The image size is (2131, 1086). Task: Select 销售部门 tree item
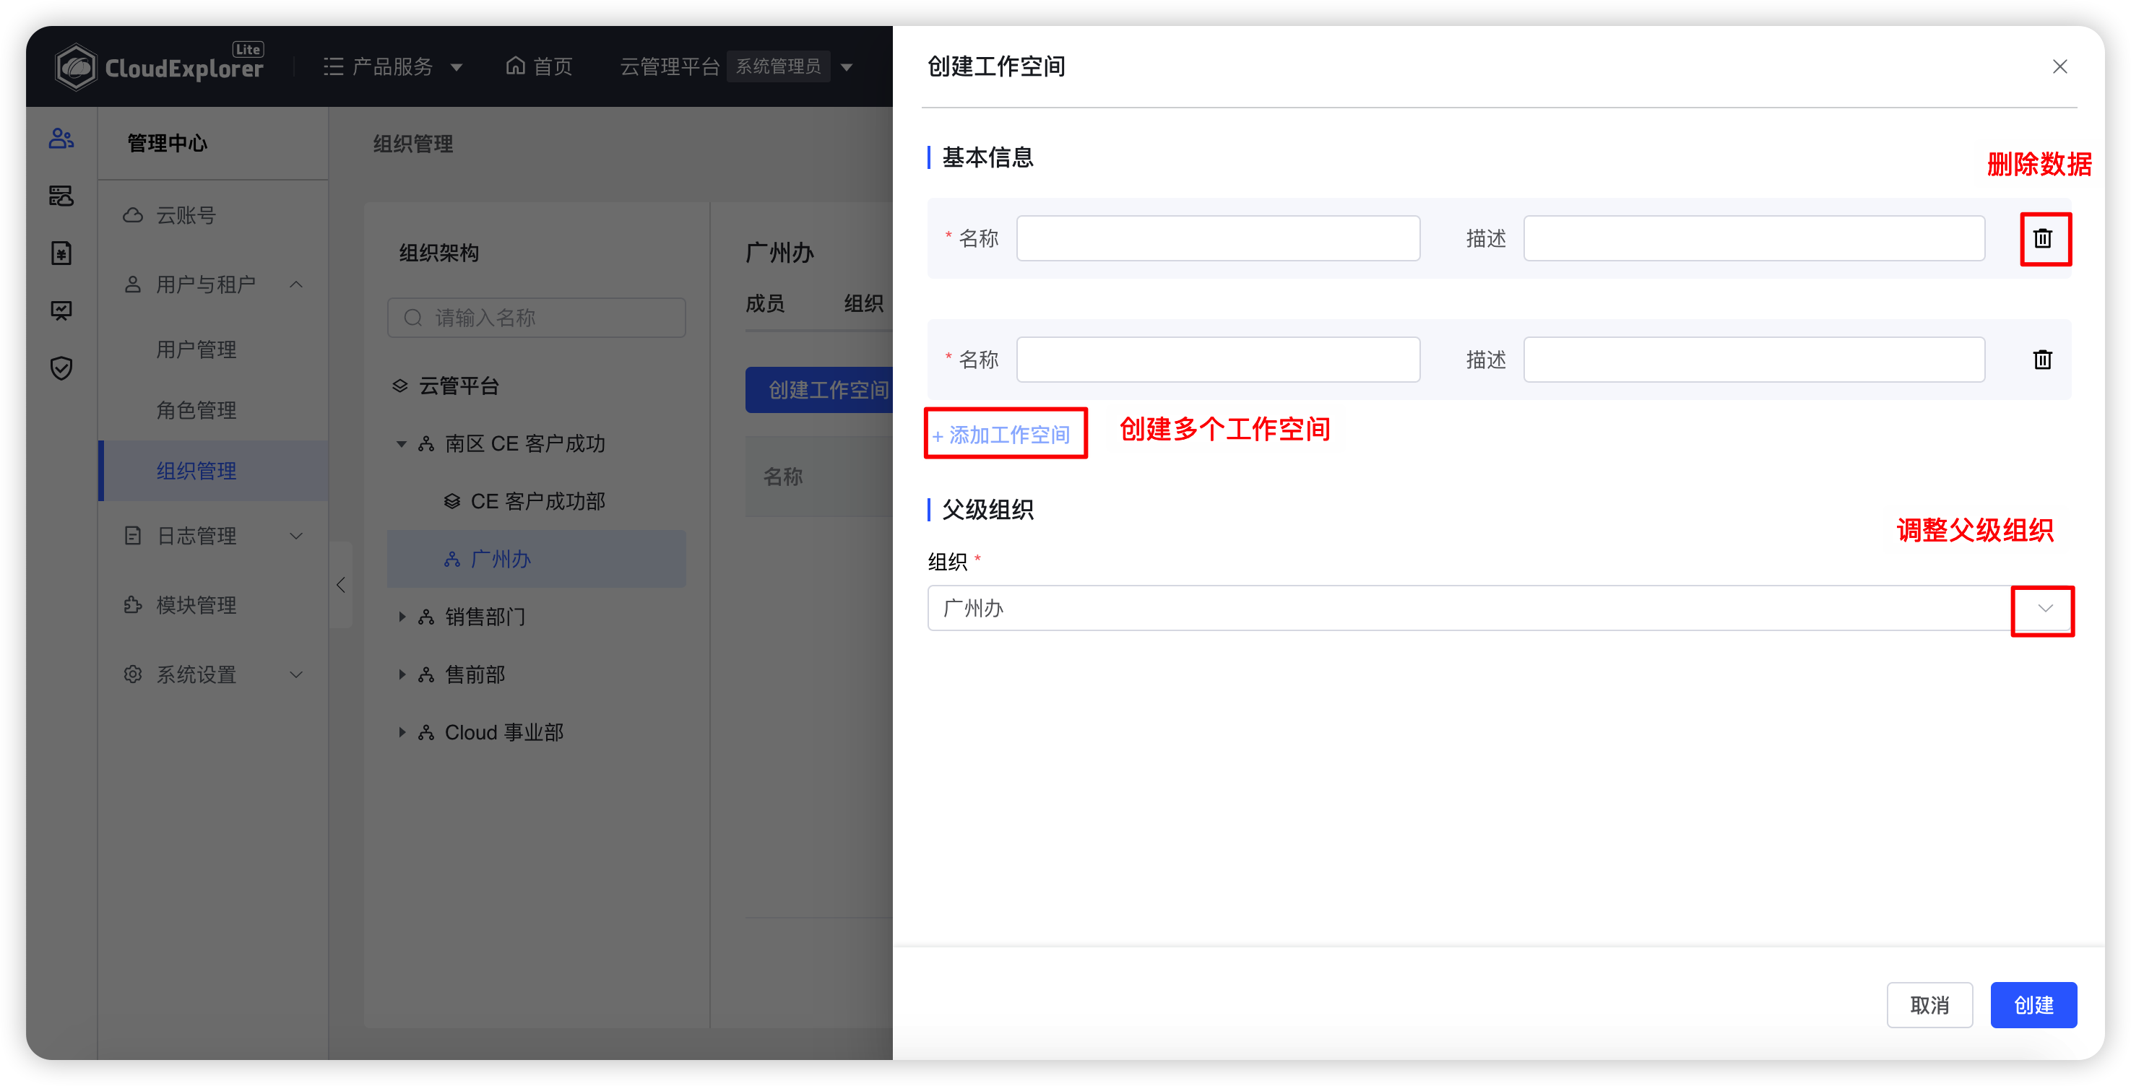[485, 617]
